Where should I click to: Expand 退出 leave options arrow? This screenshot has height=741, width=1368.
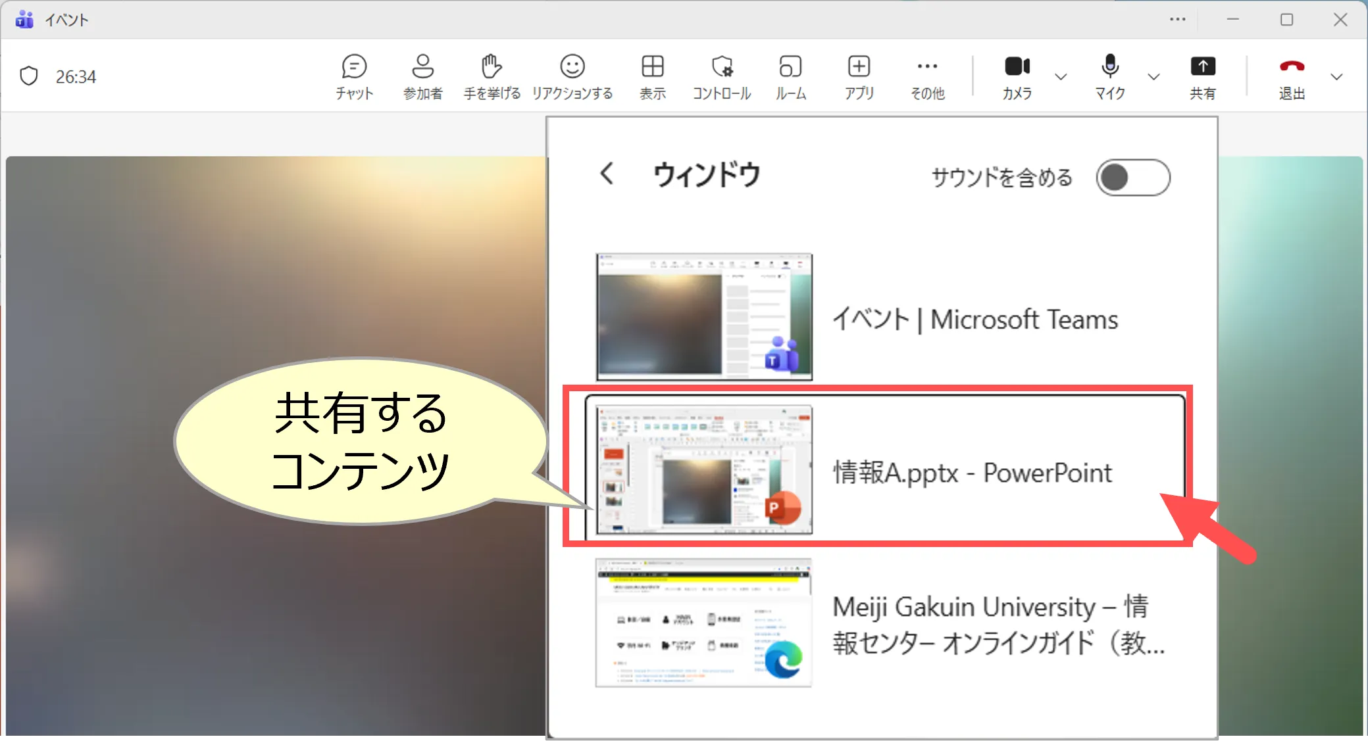point(1336,77)
